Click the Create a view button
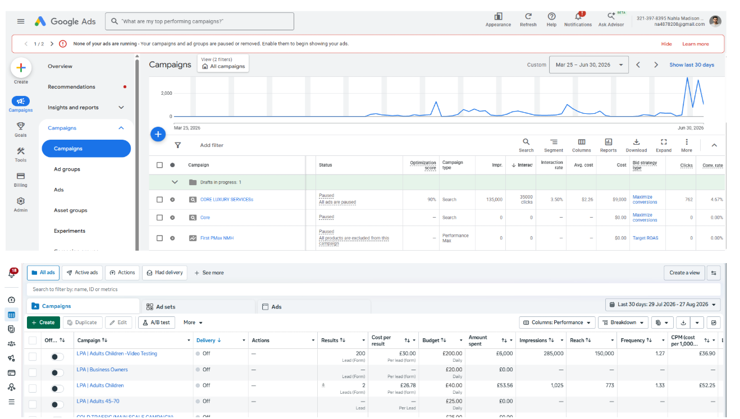The width and height of the screenshot is (740, 419). point(685,273)
